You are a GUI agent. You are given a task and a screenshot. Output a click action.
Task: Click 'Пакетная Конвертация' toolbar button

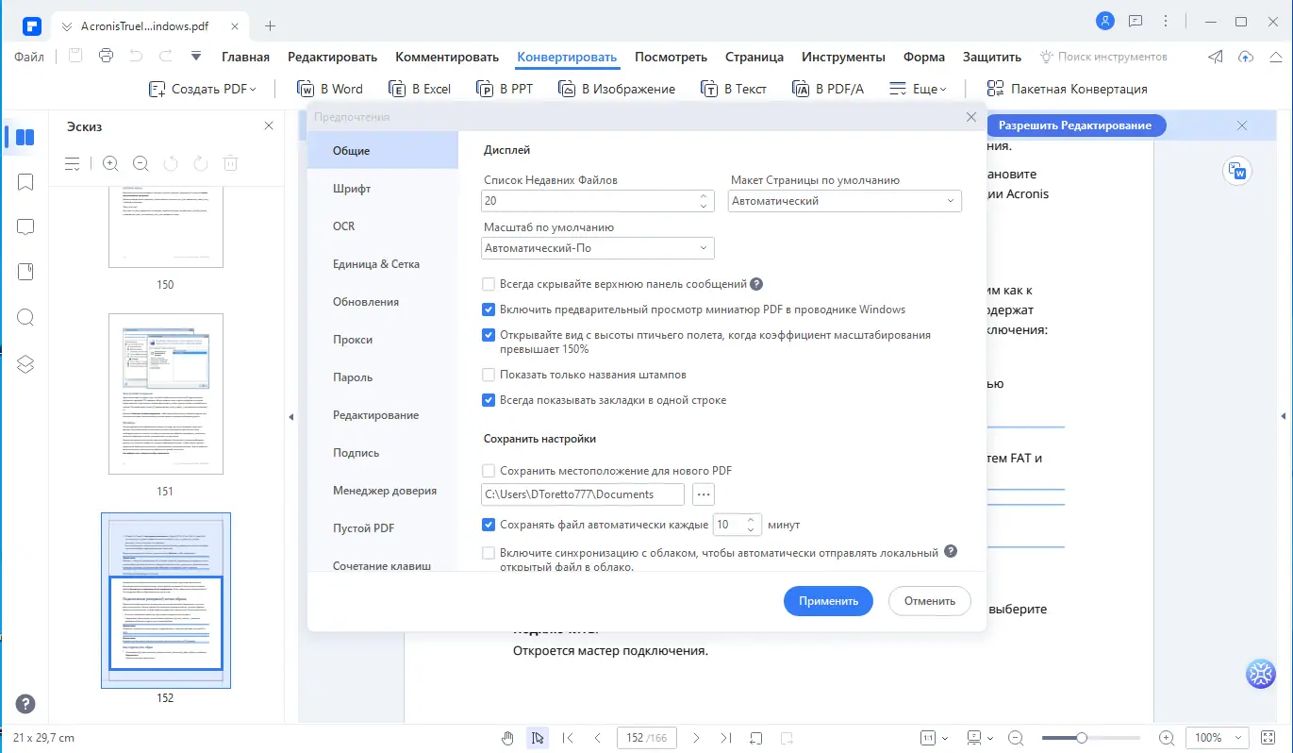coord(1067,89)
